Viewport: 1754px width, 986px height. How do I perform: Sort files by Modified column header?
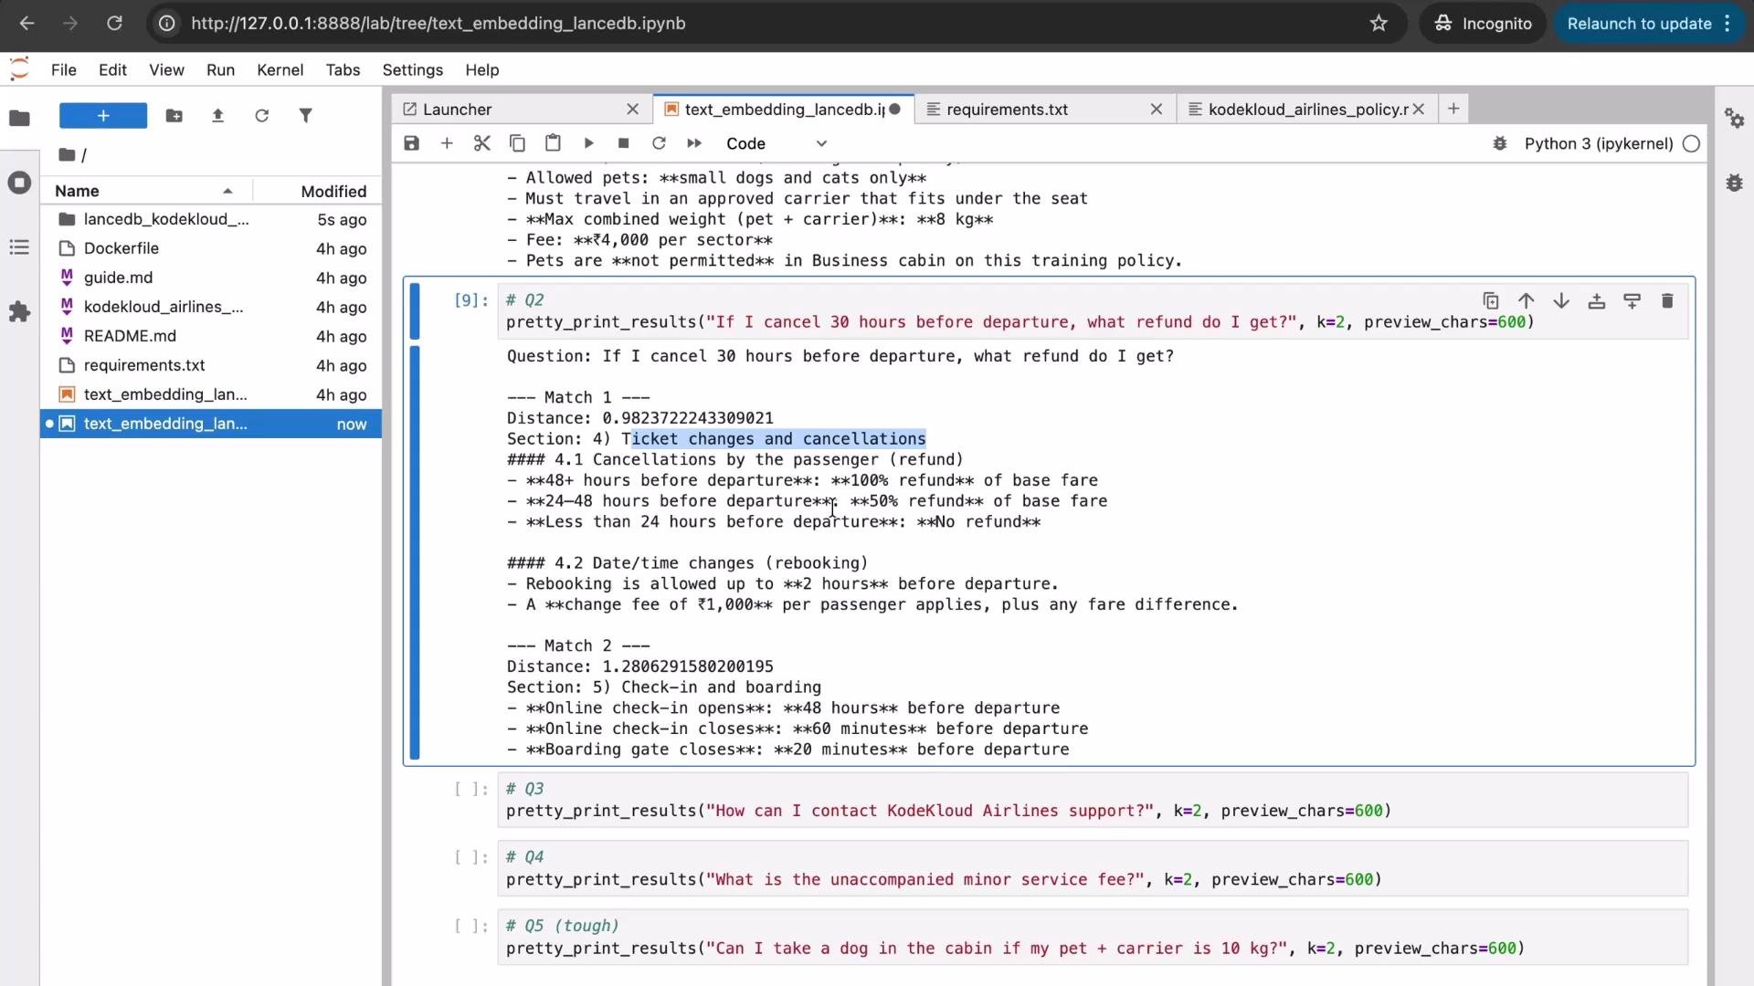pos(317,191)
